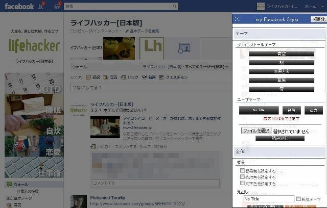Select the 写真 photo share icon
The width and height of the screenshot is (327, 208).
pyautogui.click(x=106, y=77)
